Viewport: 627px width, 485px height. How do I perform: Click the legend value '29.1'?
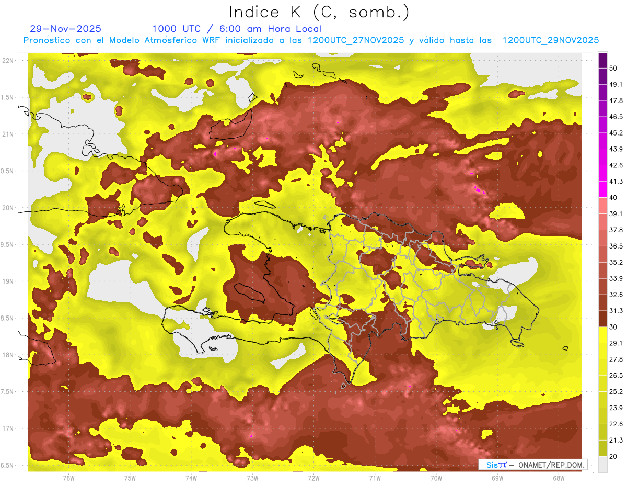click(x=616, y=343)
